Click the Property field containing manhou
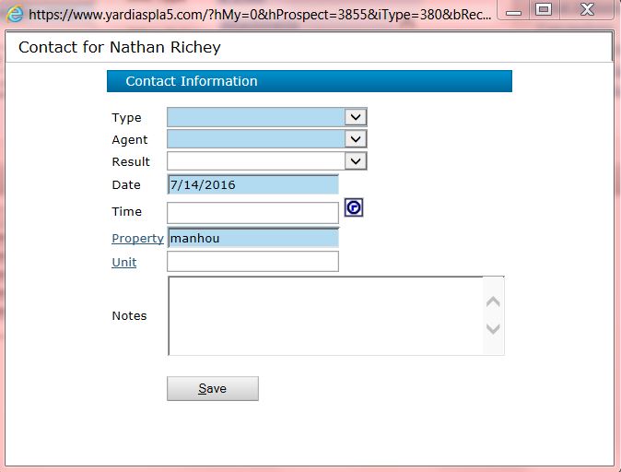This screenshot has width=621, height=472. click(252, 238)
